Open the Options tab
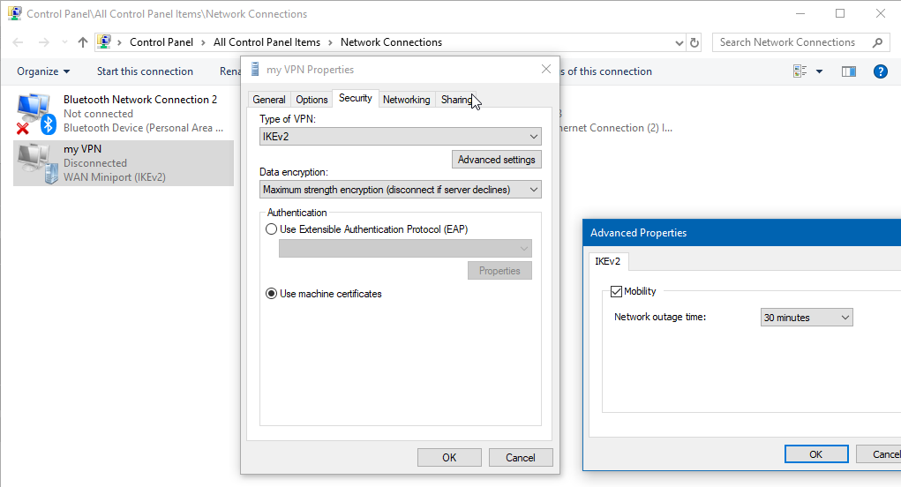The width and height of the screenshot is (901, 487). click(312, 100)
